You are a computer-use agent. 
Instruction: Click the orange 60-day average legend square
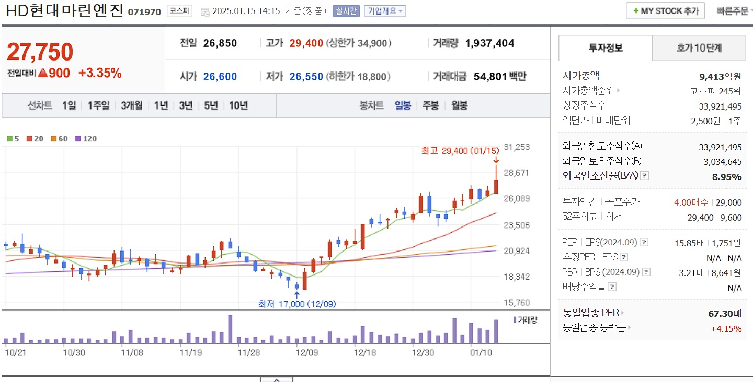click(53, 139)
